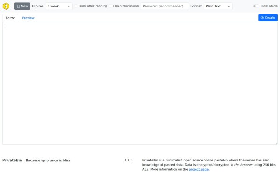Viewport: 280px width, 175px height.
Task: Open the Format dropdown showing Plain Text
Action: tap(218, 6)
